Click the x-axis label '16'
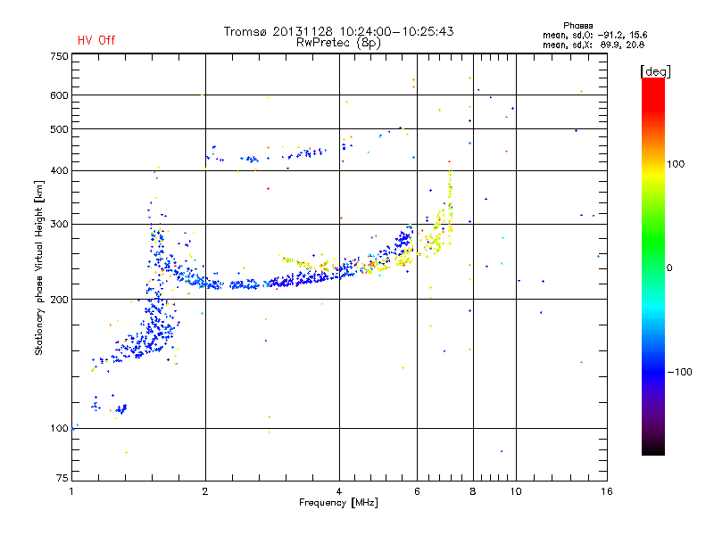 click(x=607, y=491)
